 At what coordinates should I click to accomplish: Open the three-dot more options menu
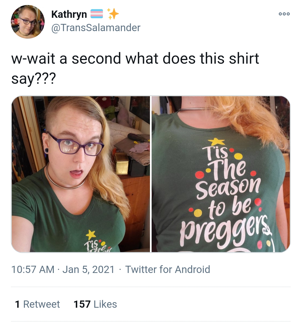point(284,14)
